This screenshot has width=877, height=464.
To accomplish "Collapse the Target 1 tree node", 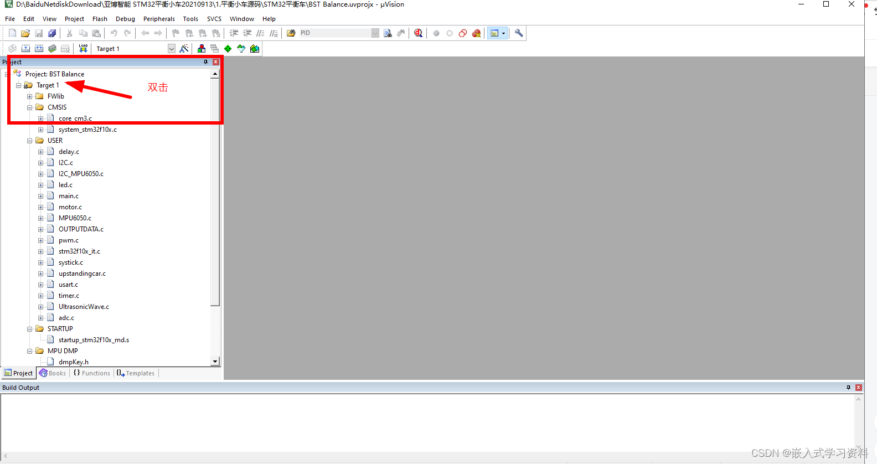I will click(x=19, y=85).
